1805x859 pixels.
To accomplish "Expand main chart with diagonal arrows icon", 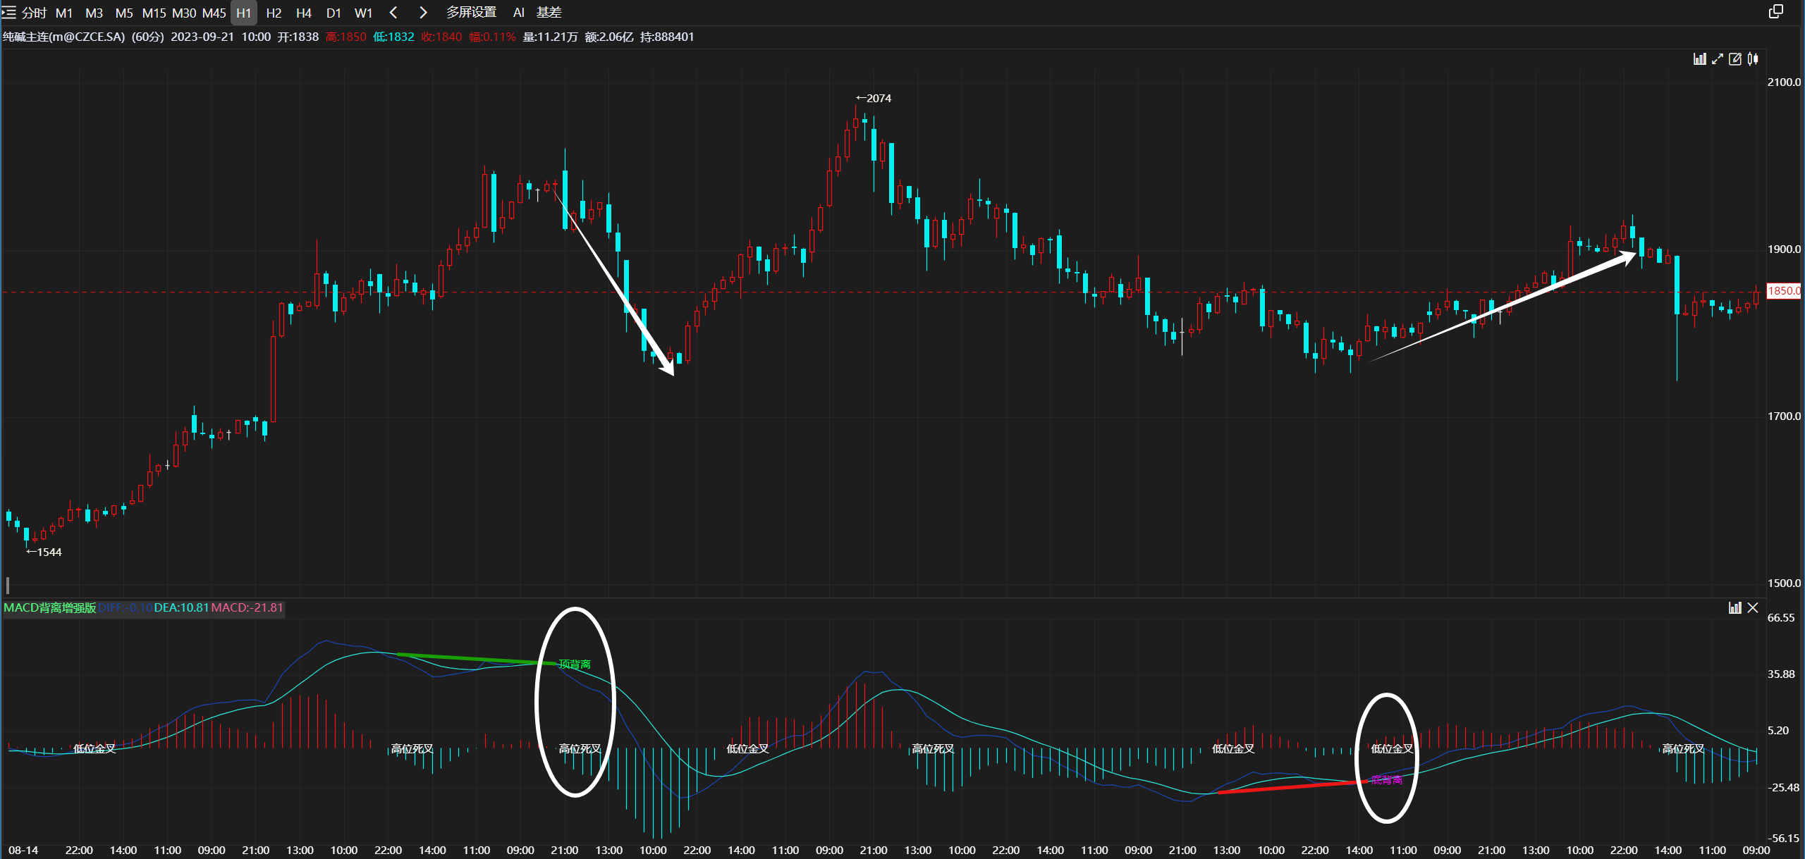I will 1718,59.
